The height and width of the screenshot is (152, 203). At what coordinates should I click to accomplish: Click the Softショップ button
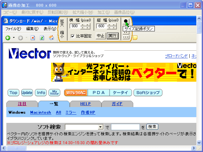click(148, 92)
